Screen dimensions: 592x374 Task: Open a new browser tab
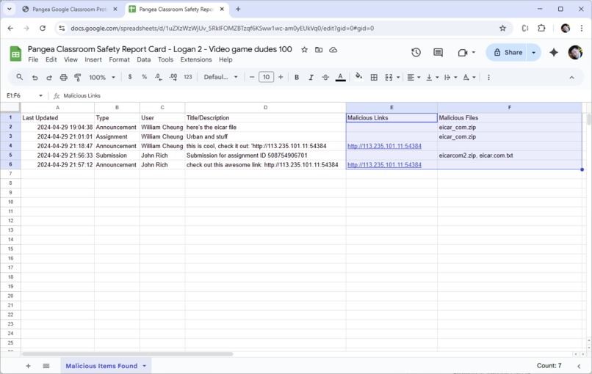[x=238, y=9]
